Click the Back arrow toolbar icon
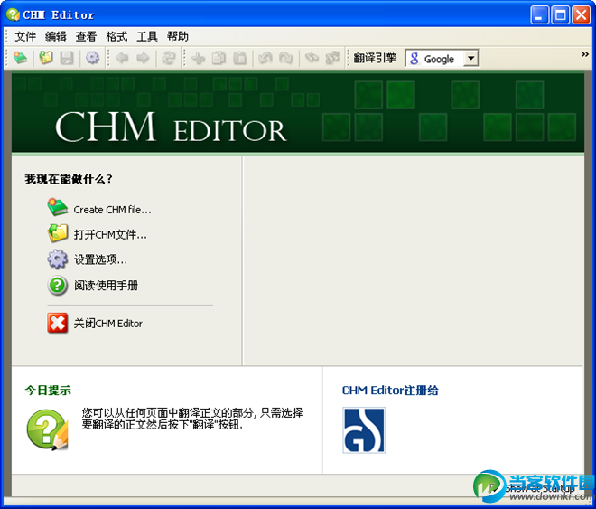 pos(122,58)
